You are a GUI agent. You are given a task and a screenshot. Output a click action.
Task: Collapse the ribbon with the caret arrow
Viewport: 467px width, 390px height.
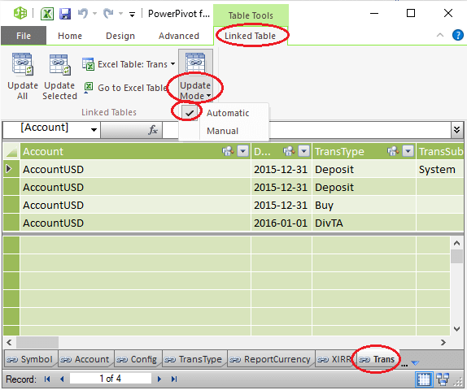tap(440, 35)
